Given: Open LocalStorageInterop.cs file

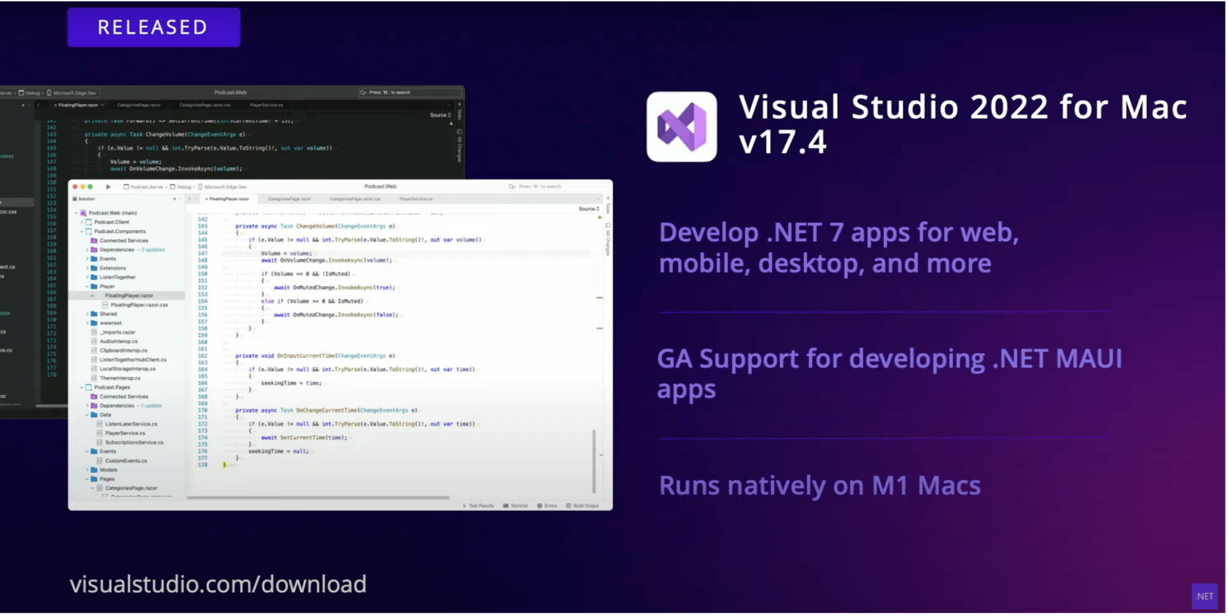Looking at the screenshot, I should pyautogui.click(x=124, y=369).
